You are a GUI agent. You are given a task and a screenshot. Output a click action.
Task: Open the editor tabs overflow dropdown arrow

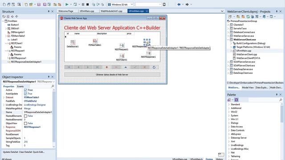[222, 11]
